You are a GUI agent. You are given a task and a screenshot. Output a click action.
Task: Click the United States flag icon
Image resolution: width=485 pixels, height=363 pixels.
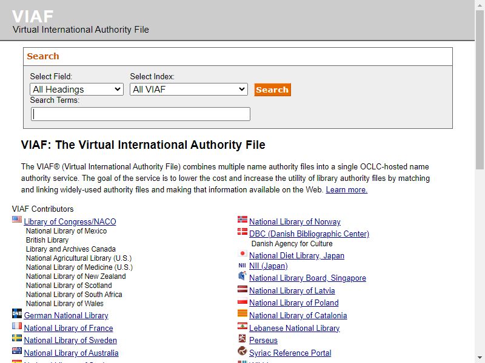17,220
